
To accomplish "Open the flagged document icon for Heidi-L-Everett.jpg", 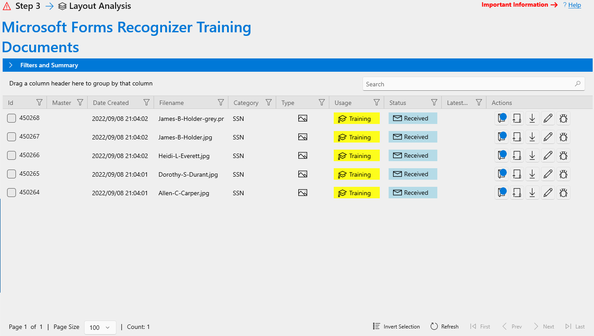I will pyautogui.click(x=501, y=155).
